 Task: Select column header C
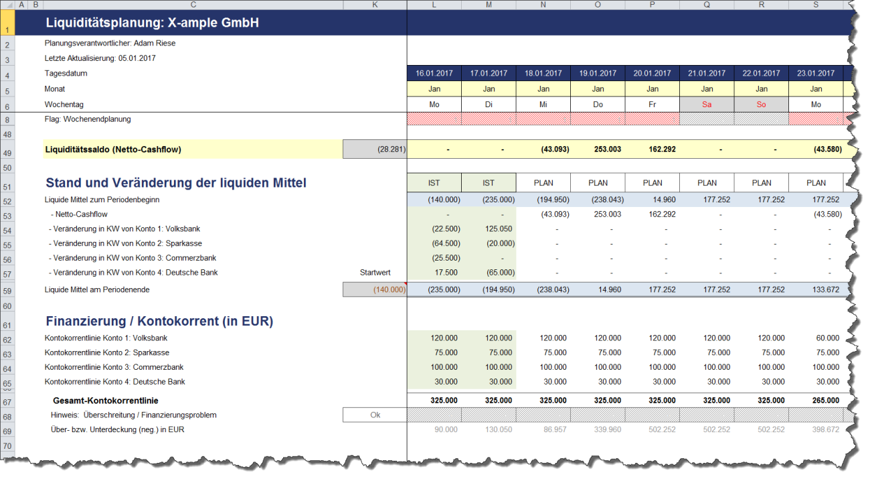click(192, 5)
